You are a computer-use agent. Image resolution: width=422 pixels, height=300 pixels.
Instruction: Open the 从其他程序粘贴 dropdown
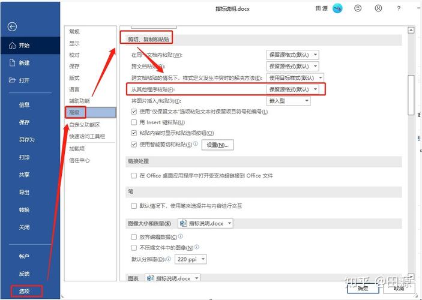(293, 89)
